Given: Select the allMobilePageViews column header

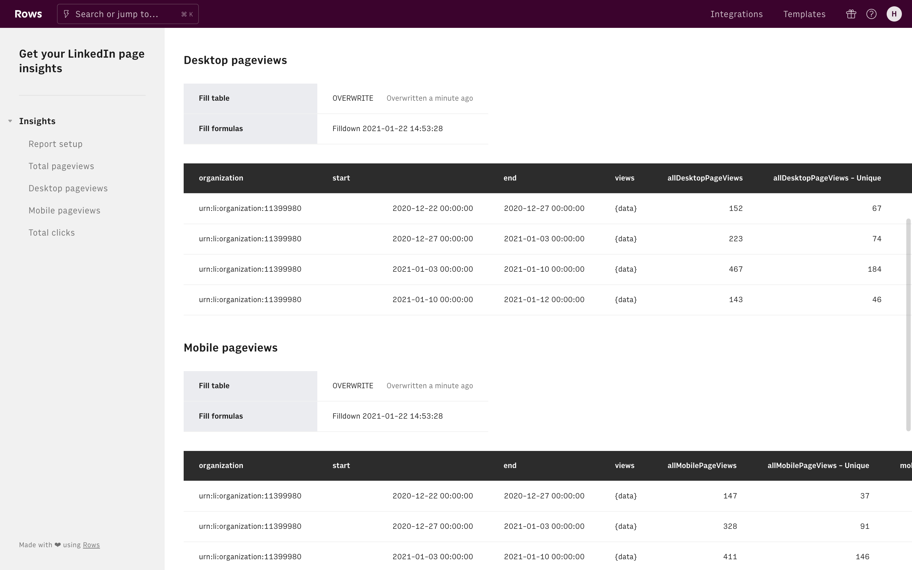Looking at the screenshot, I should pos(702,465).
